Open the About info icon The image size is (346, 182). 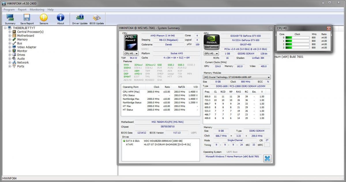[x=61, y=19]
